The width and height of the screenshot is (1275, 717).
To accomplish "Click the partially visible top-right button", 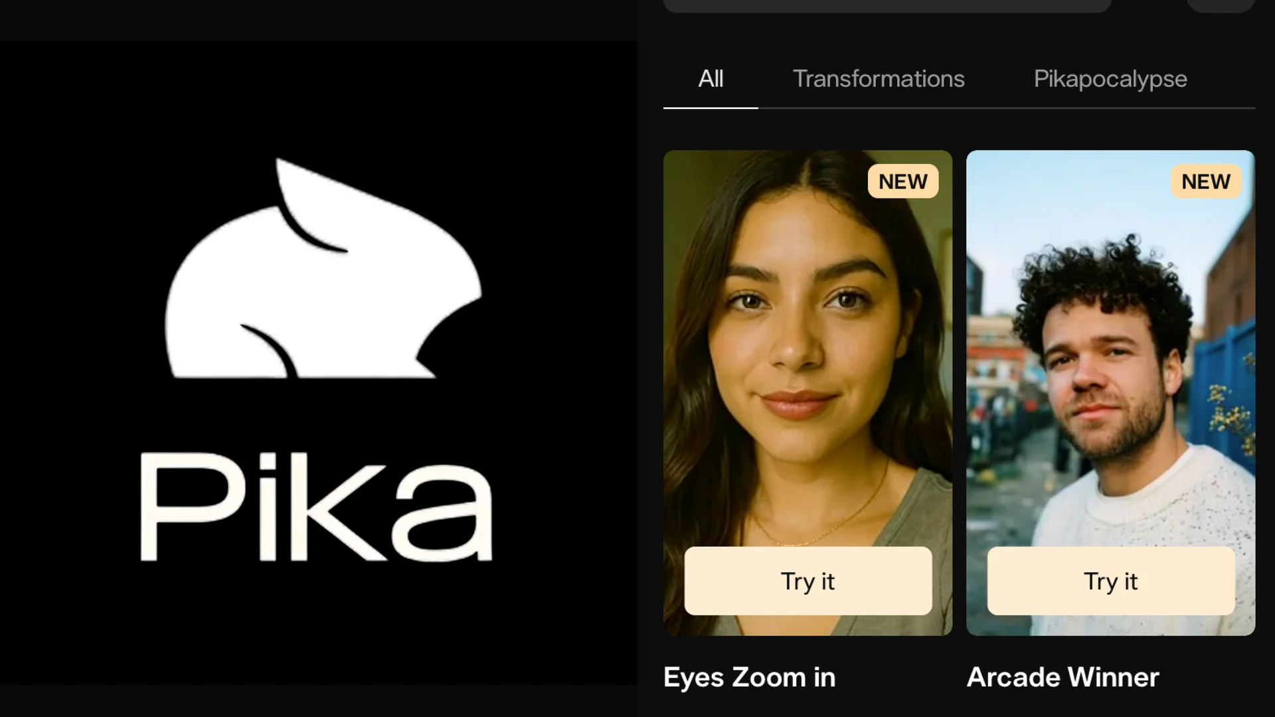I will (x=1221, y=5).
